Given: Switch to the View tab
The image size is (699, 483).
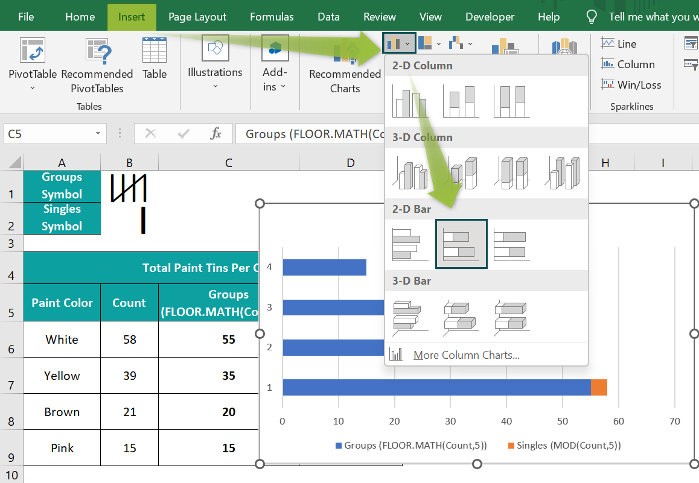Looking at the screenshot, I should [430, 17].
